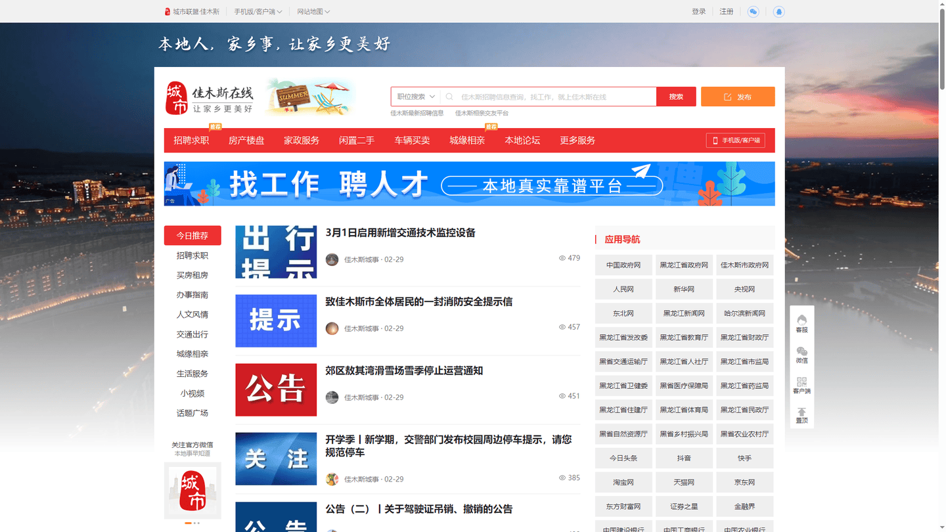Screen dimensions: 946x532
Task: Click author avatar on 滑雪场 notice article
Action: pyautogui.click(x=332, y=397)
